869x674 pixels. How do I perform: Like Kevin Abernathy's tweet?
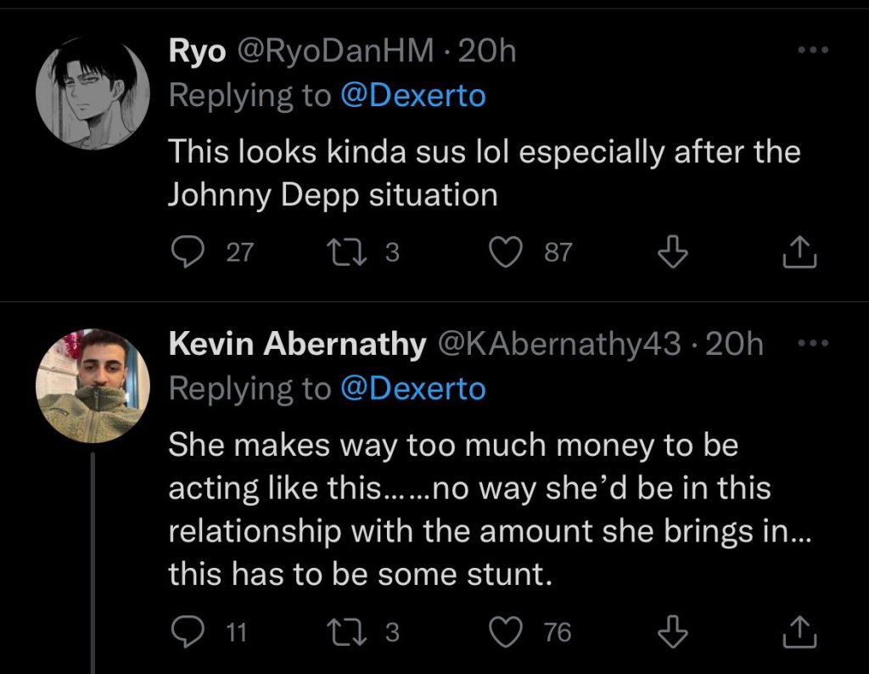(507, 632)
